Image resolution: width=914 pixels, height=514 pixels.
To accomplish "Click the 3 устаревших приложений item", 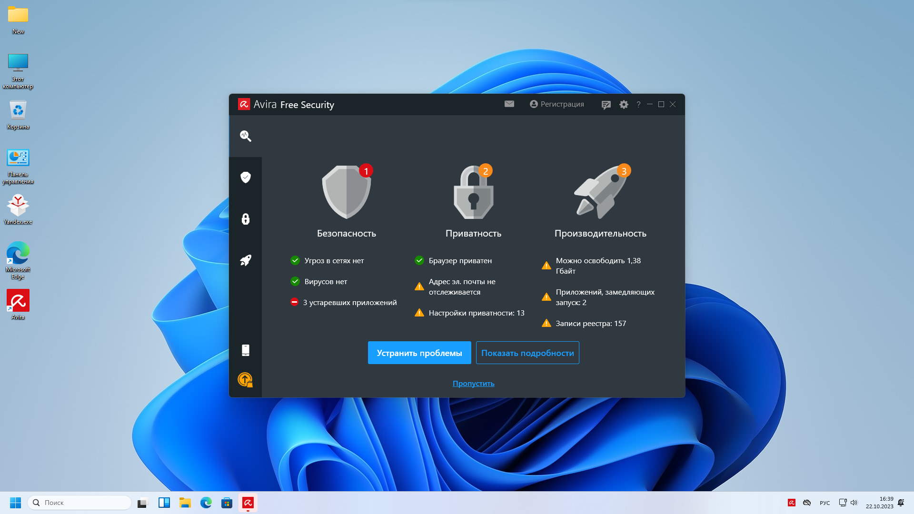I will [x=349, y=302].
